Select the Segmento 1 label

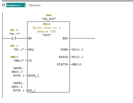click(16, 5)
